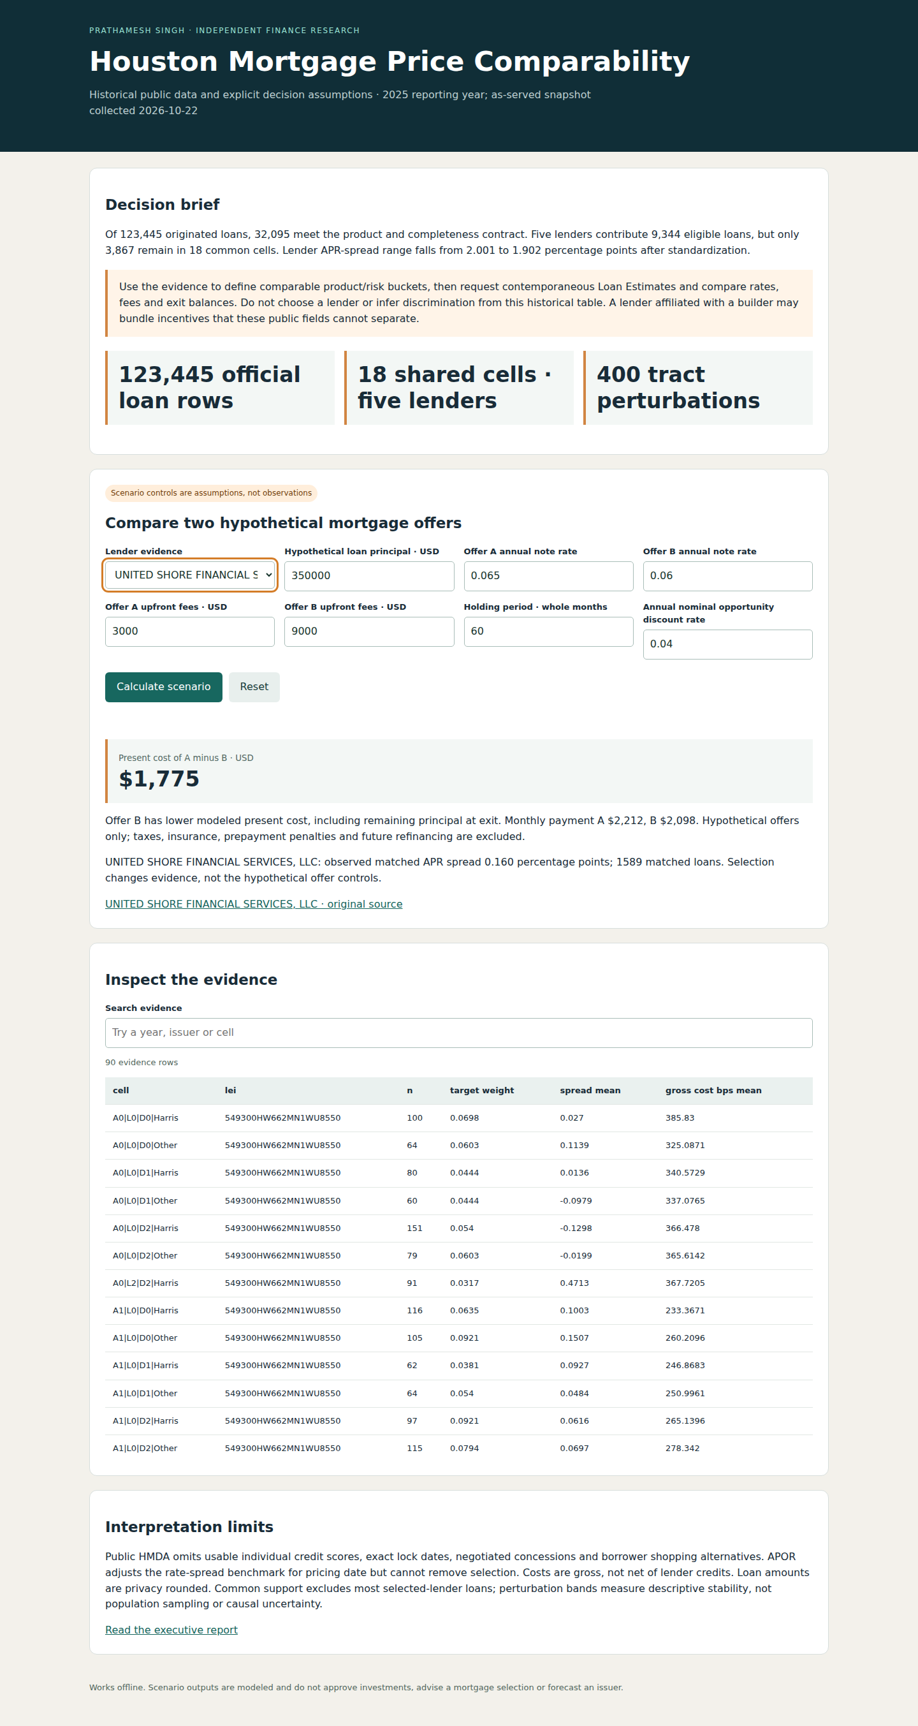
Task: Select the A0|L0|D0|Harris cell entry
Action: click(145, 1117)
